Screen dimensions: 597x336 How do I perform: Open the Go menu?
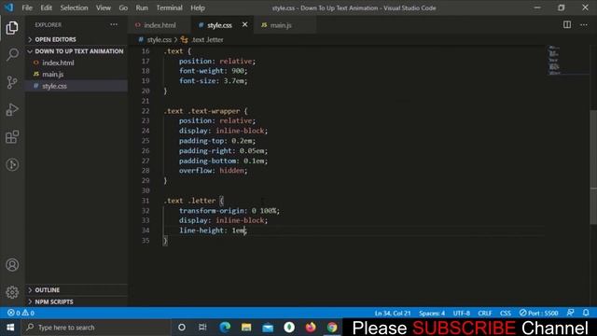pyautogui.click(x=123, y=7)
